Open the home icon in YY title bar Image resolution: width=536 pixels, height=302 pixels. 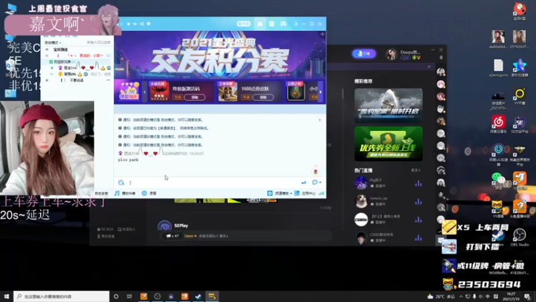tap(260, 24)
